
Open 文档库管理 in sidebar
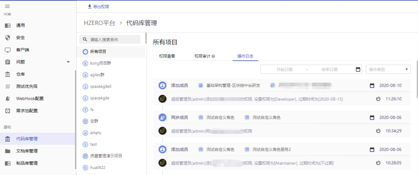[x=27, y=151]
